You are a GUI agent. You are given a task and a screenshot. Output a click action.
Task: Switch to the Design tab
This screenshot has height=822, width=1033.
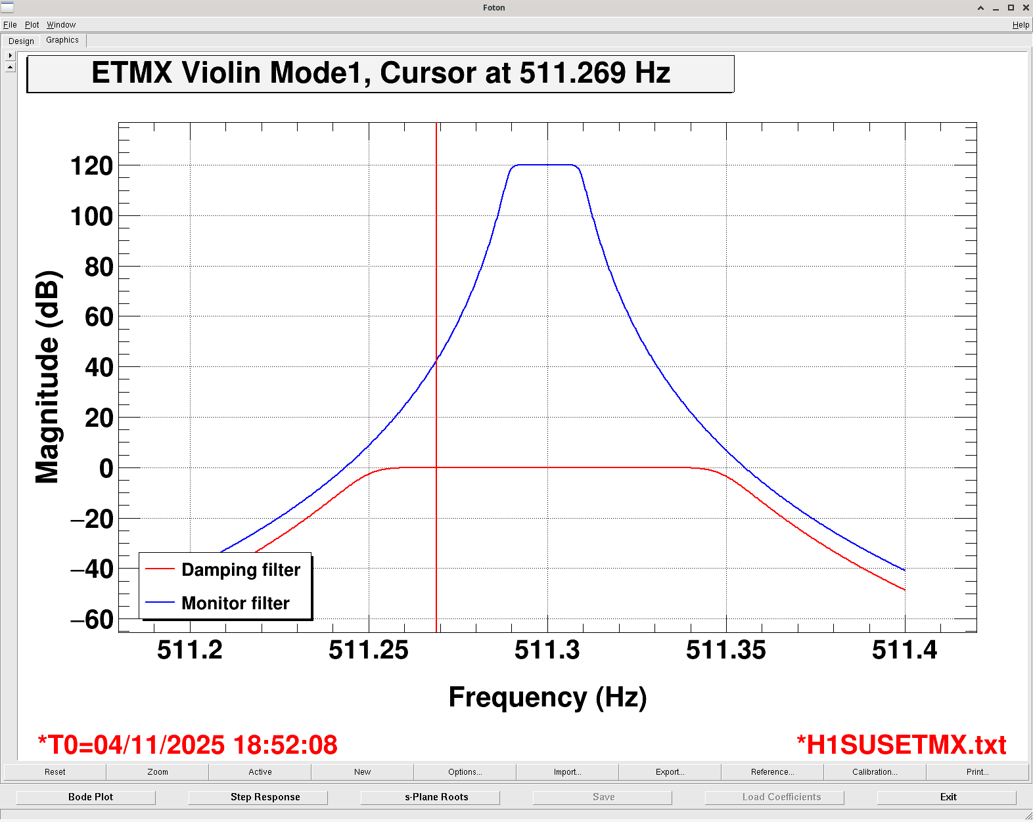coord(21,41)
